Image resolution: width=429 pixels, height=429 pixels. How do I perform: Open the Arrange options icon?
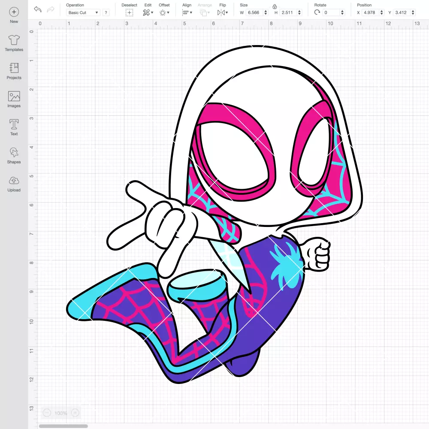203,12
